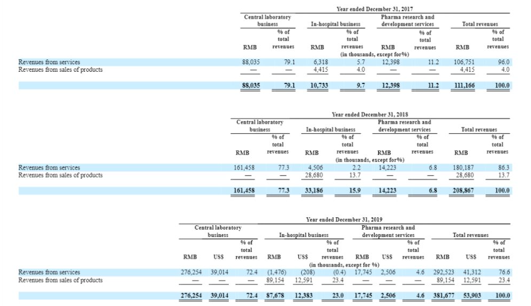Select 'Revenues from sales of products' in 2018 table
The width and height of the screenshot is (531, 306).
tap(60, 175)
